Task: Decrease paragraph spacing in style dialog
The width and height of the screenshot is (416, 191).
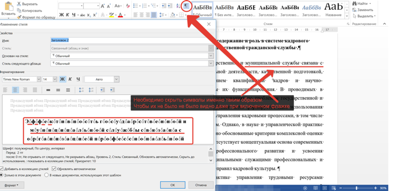Action: 91,90
